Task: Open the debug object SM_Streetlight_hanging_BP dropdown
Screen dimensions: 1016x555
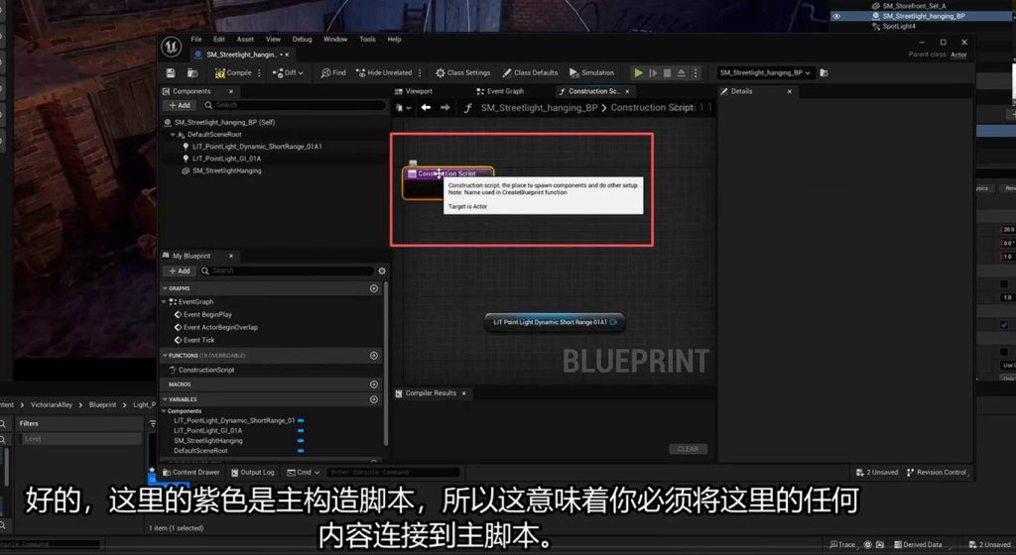Action: 766,72
